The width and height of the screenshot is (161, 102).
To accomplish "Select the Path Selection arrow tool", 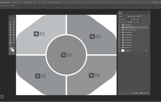I will (x=10, y=40).
